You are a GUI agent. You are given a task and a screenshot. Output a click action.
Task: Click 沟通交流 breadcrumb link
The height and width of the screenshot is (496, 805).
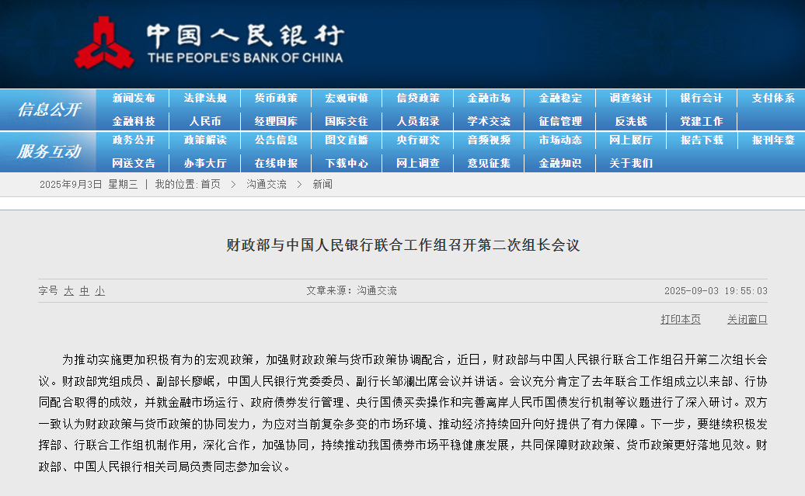coord(267,184)
